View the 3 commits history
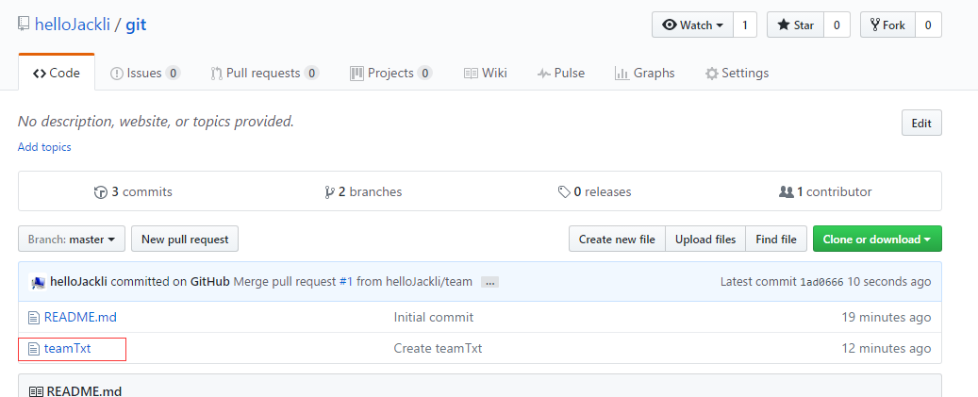Viewport: 978px width, 397px height. (x=133, y=192)
